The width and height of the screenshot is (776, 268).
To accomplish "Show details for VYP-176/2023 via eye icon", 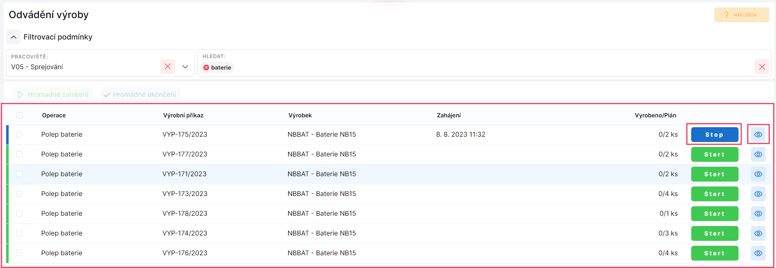I will (x=758, y=253).
